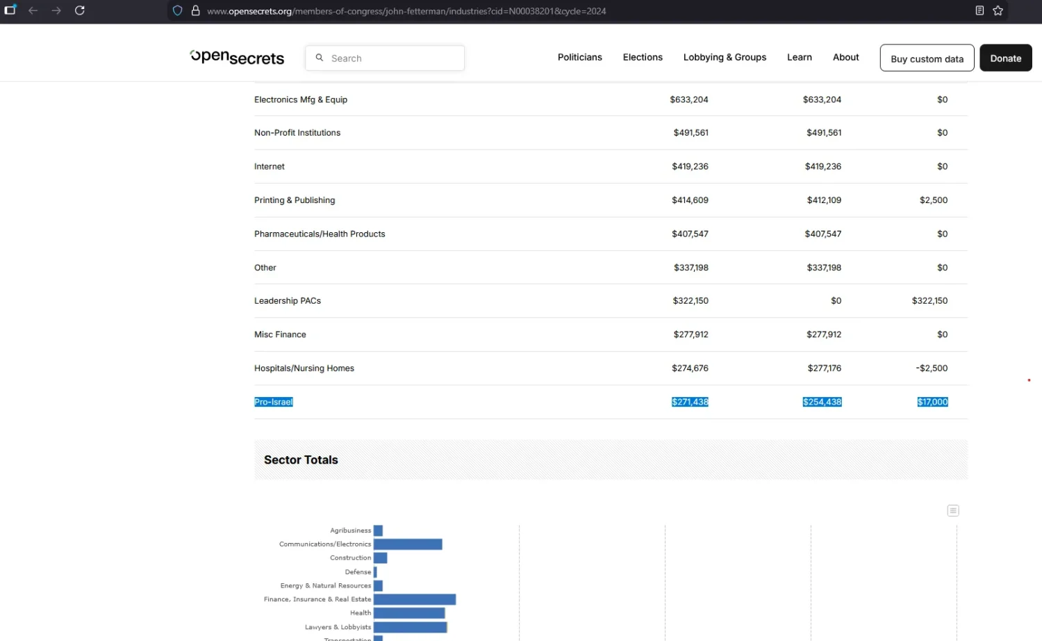Click the Finance, Insurance & Real Estate bar
This screenshot has width=1042, height=641.
click(x=415, y=599)
